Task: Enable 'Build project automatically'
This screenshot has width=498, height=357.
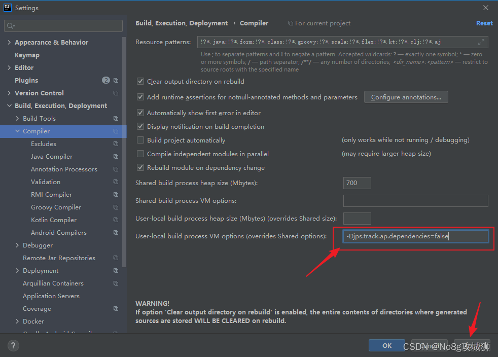Action: (140, 139)
